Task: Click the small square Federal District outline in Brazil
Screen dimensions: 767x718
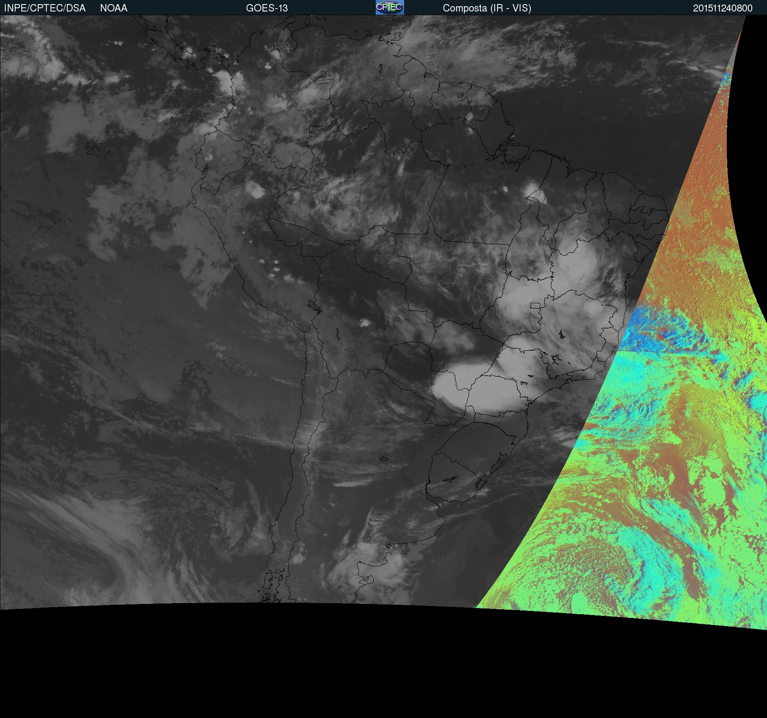Action: pos(535,306)
